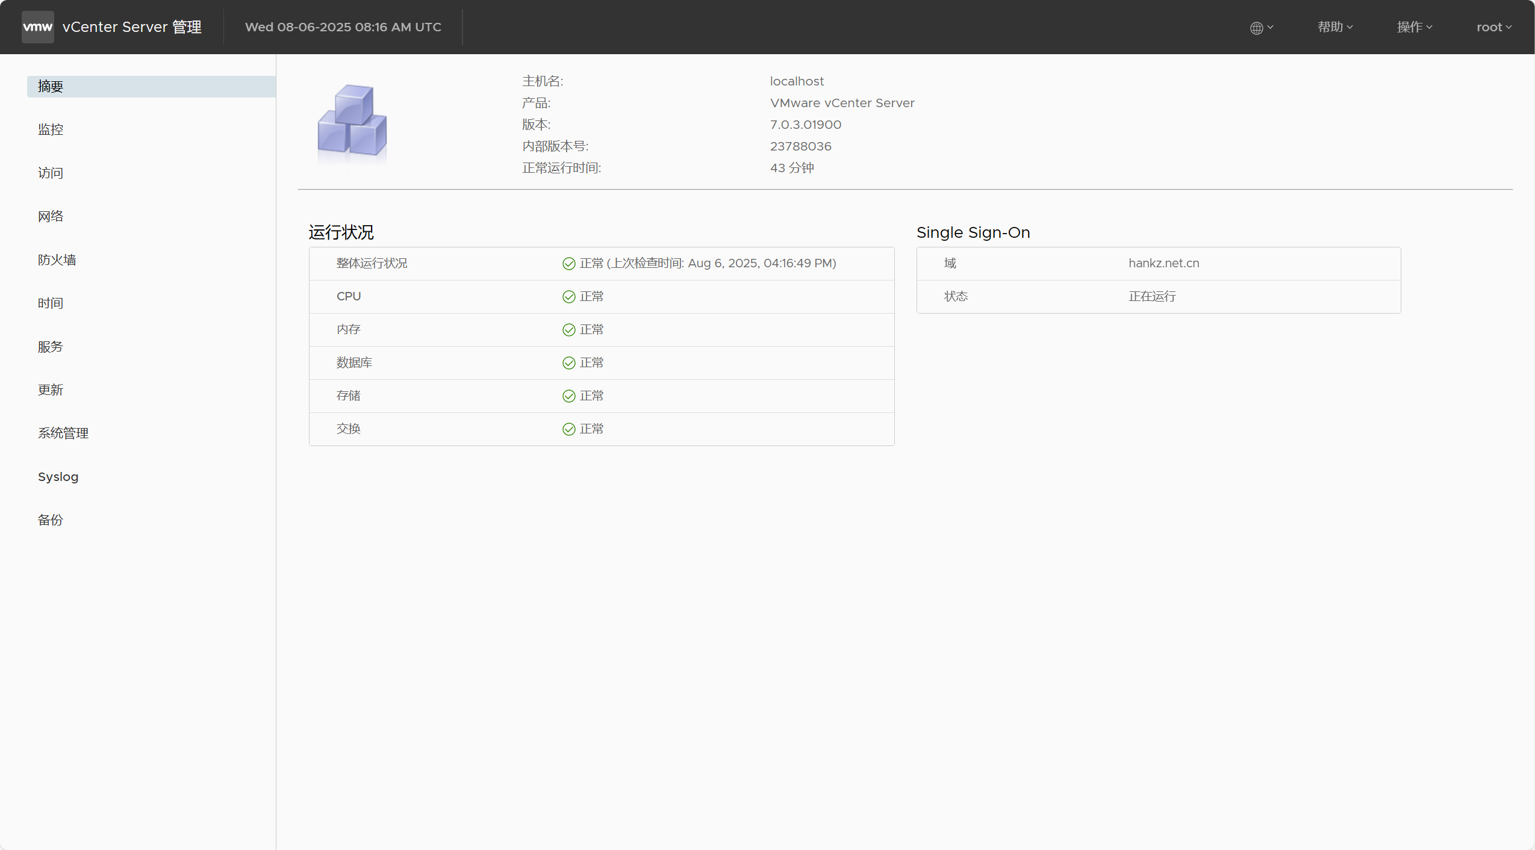The width and height of the screenshot is (1535, 850).
Task: Click the green check icon for 交换
Action: (568, 429)
